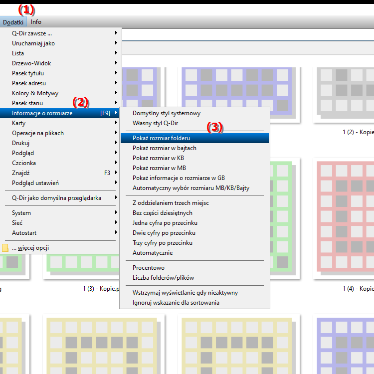Click the więcej opcji folder icon

[x=5, y=248]
